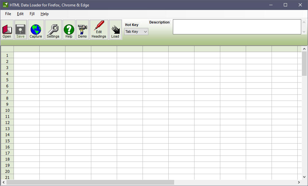Viewport: 308px width, 186px height.
Task: Click the first cell in row 1
Action: pos(26,55)
